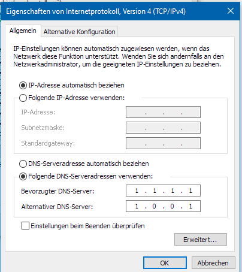
Task: Click second octet of Alternativer DNS-Server
Action: pos(155,206)
